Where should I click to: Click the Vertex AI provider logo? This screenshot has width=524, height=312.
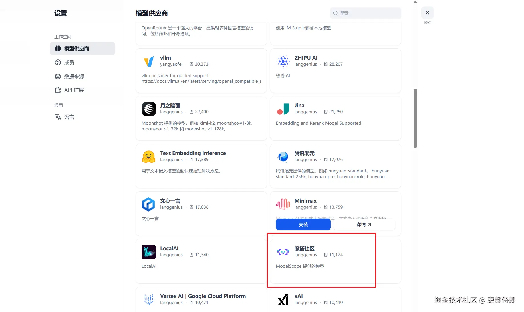(x=149, y=300)
